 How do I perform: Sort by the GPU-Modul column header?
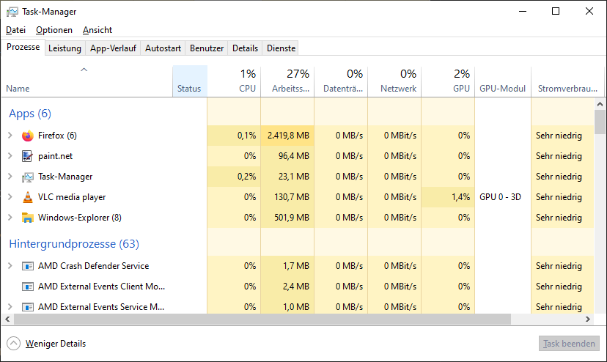click(503, 81)
